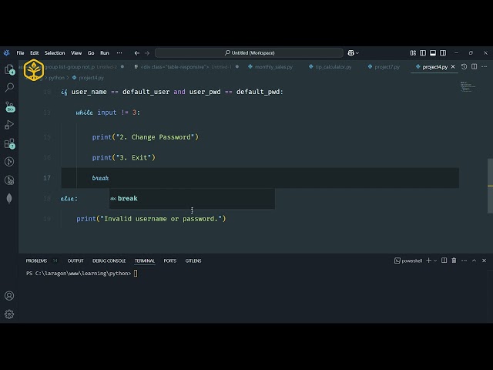This screenshot has width=493, height=370.
Task: Open the Edit menu
Action: pyautogui.click(x=34, y=53)
